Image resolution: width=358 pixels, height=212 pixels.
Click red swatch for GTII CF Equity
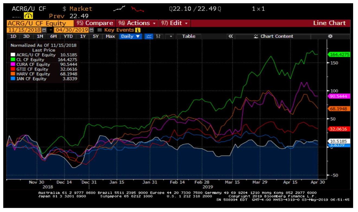click(14, 69)
